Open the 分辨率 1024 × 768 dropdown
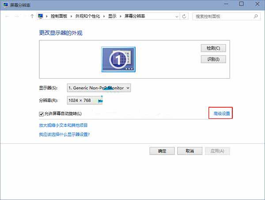Image resolution: width=265 pixels, height=200 pixels. (85, 101)
